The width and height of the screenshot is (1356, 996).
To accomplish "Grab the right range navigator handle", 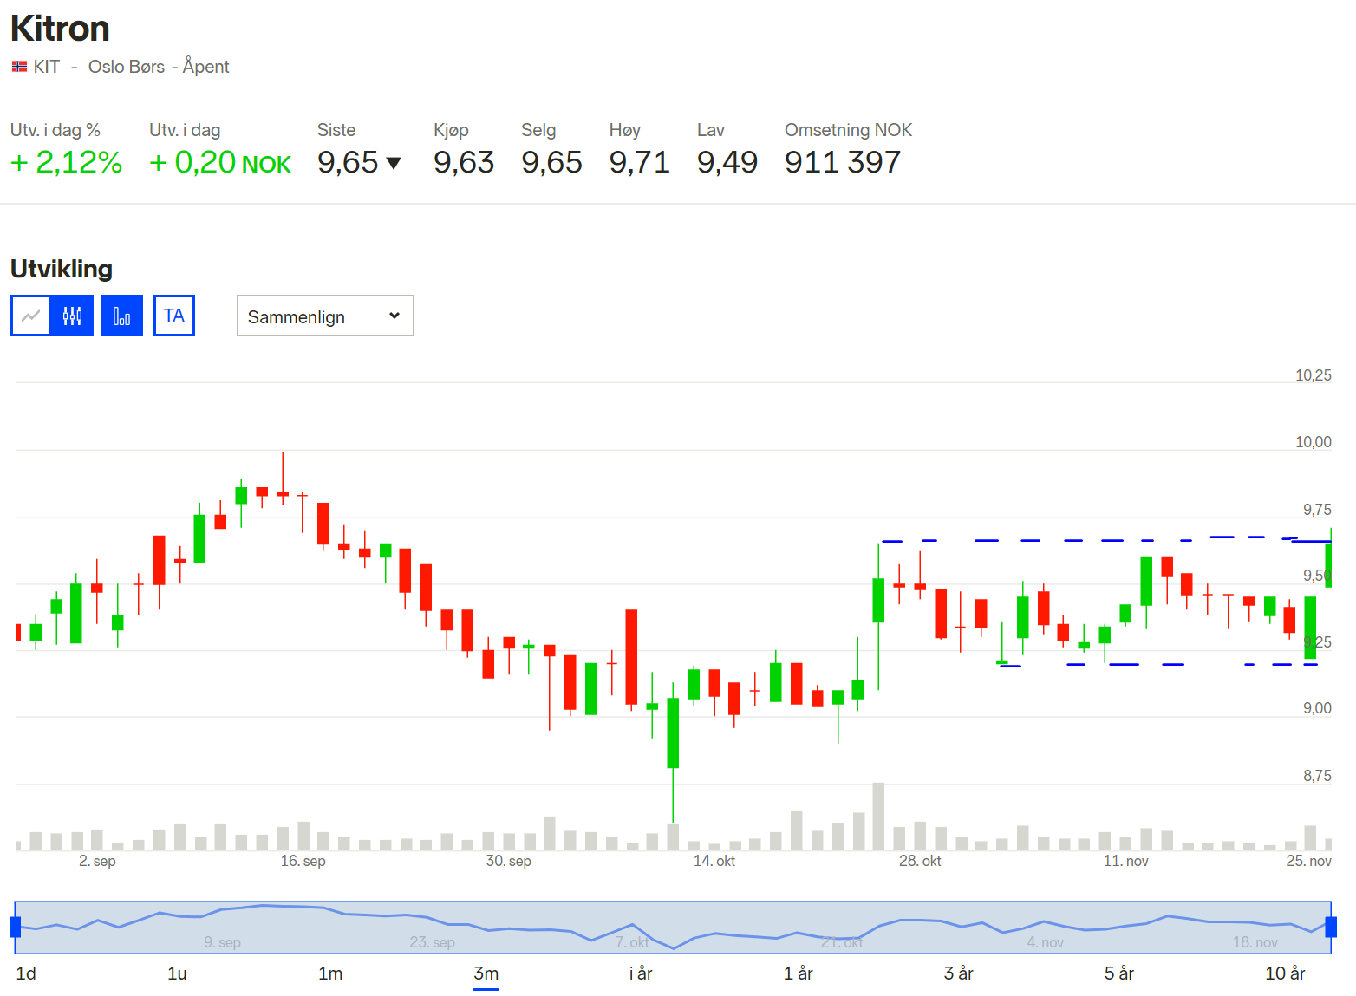I will point(1331,927).
